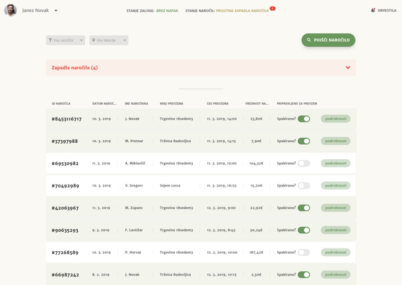This screenshot has width=402, height=285.
Task: Sort by VREDNOST NA... column header
Action: coord(257,103)
